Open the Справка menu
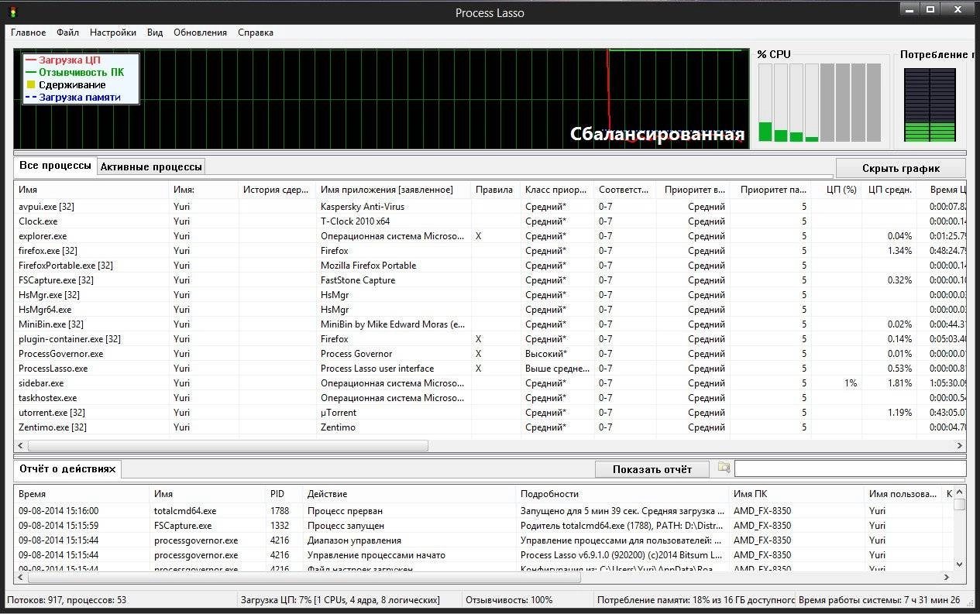This screenshot has width=980, height=614. click(256, 33)
